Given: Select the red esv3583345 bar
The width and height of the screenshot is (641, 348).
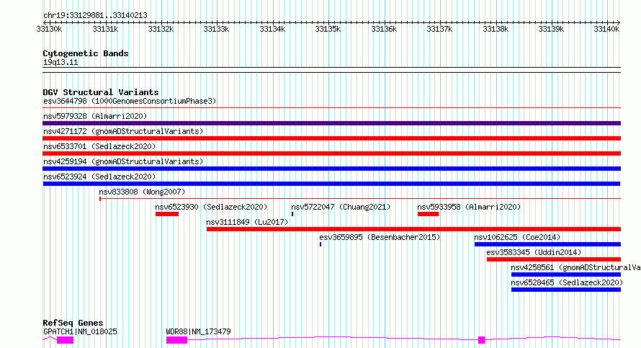Looking at the screenshot, I should pos(554,259).
